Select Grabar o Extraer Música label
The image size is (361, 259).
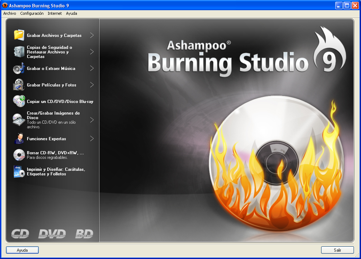[51, 69]
